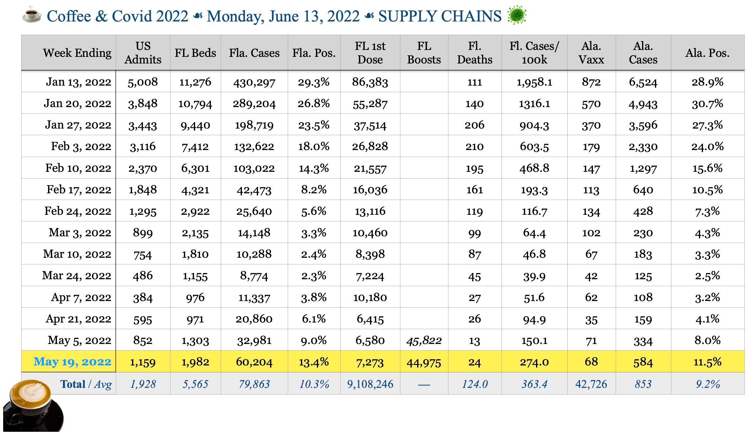
Task: Click the SUPPLY CHAINS heading text
Action: click(440, 16)
